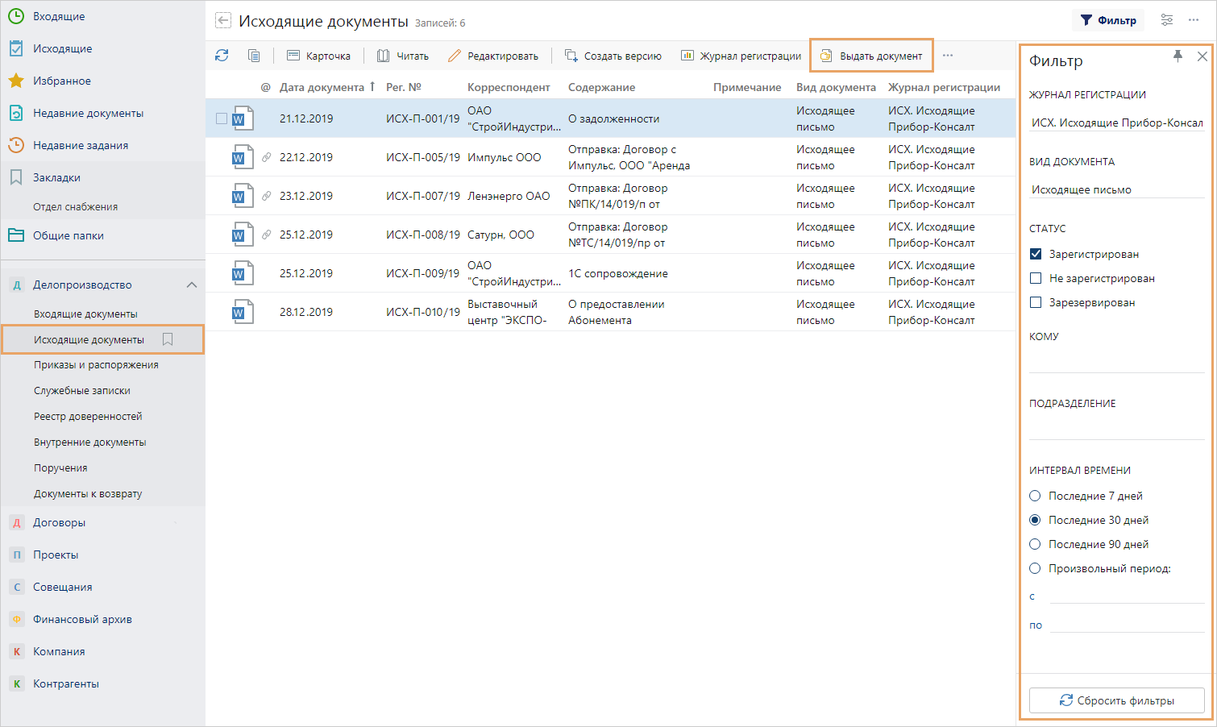Select the Последние 7 дней radio button
Viewport: 1217px width, 727px height.
tap(1036, 496)
